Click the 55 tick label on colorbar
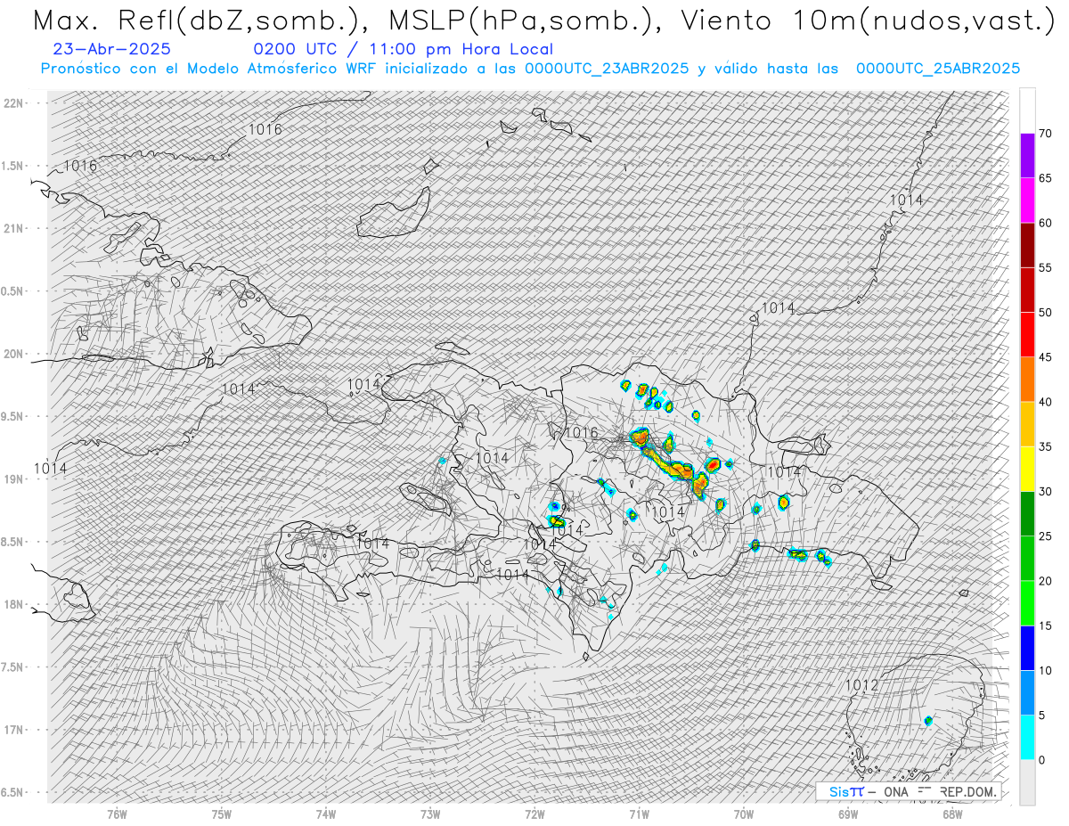 click(1045, 267)
